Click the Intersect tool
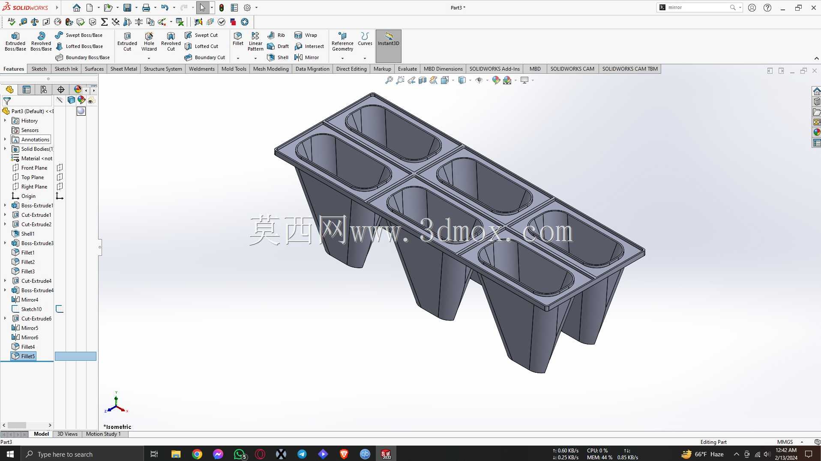821x461 pixels. tap(309, 46)
